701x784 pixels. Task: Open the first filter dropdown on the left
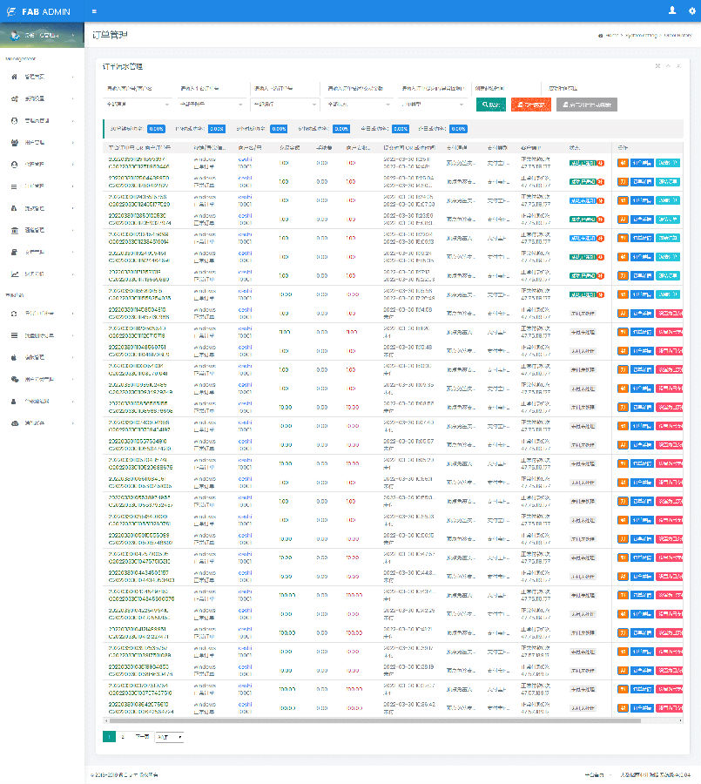[137, 104]
